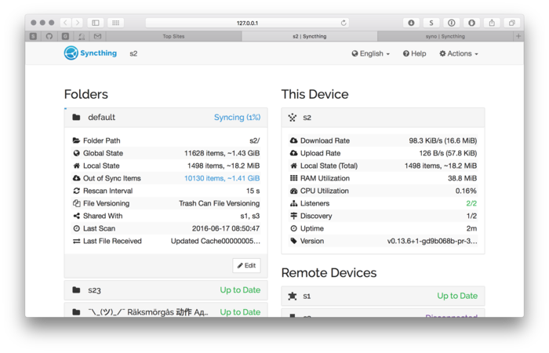Go back with Safari's back arrow

click(65, 23)
